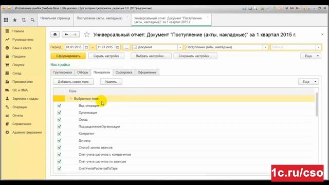Navigate forward with right arrow

[75, 34]
